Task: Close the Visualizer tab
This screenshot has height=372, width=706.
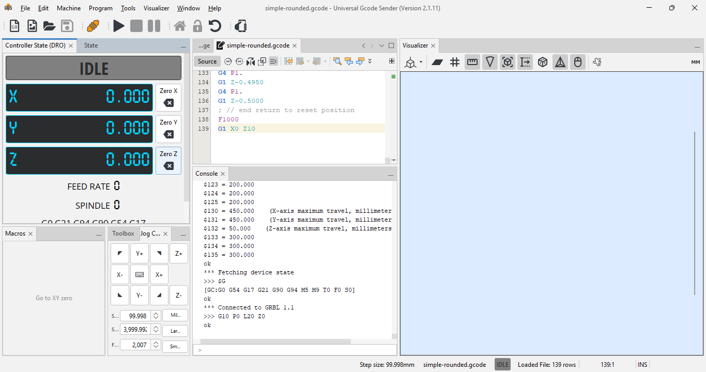Action: 433,45
